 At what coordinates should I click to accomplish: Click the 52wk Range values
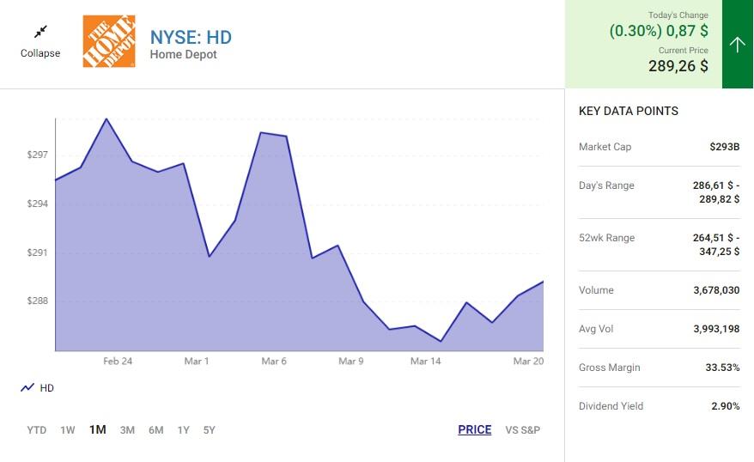[716, 245]
